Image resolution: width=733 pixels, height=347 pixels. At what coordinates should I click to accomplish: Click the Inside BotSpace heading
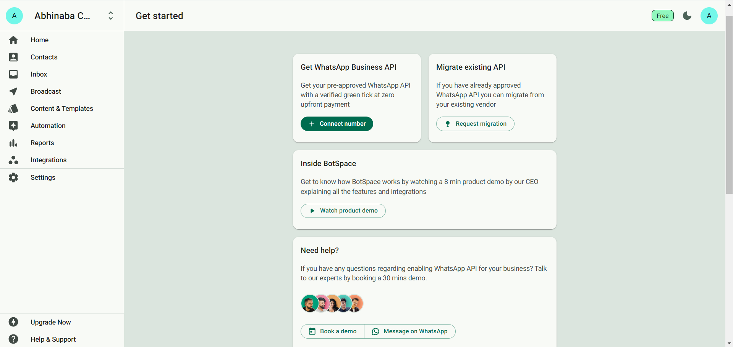[328, 163]
